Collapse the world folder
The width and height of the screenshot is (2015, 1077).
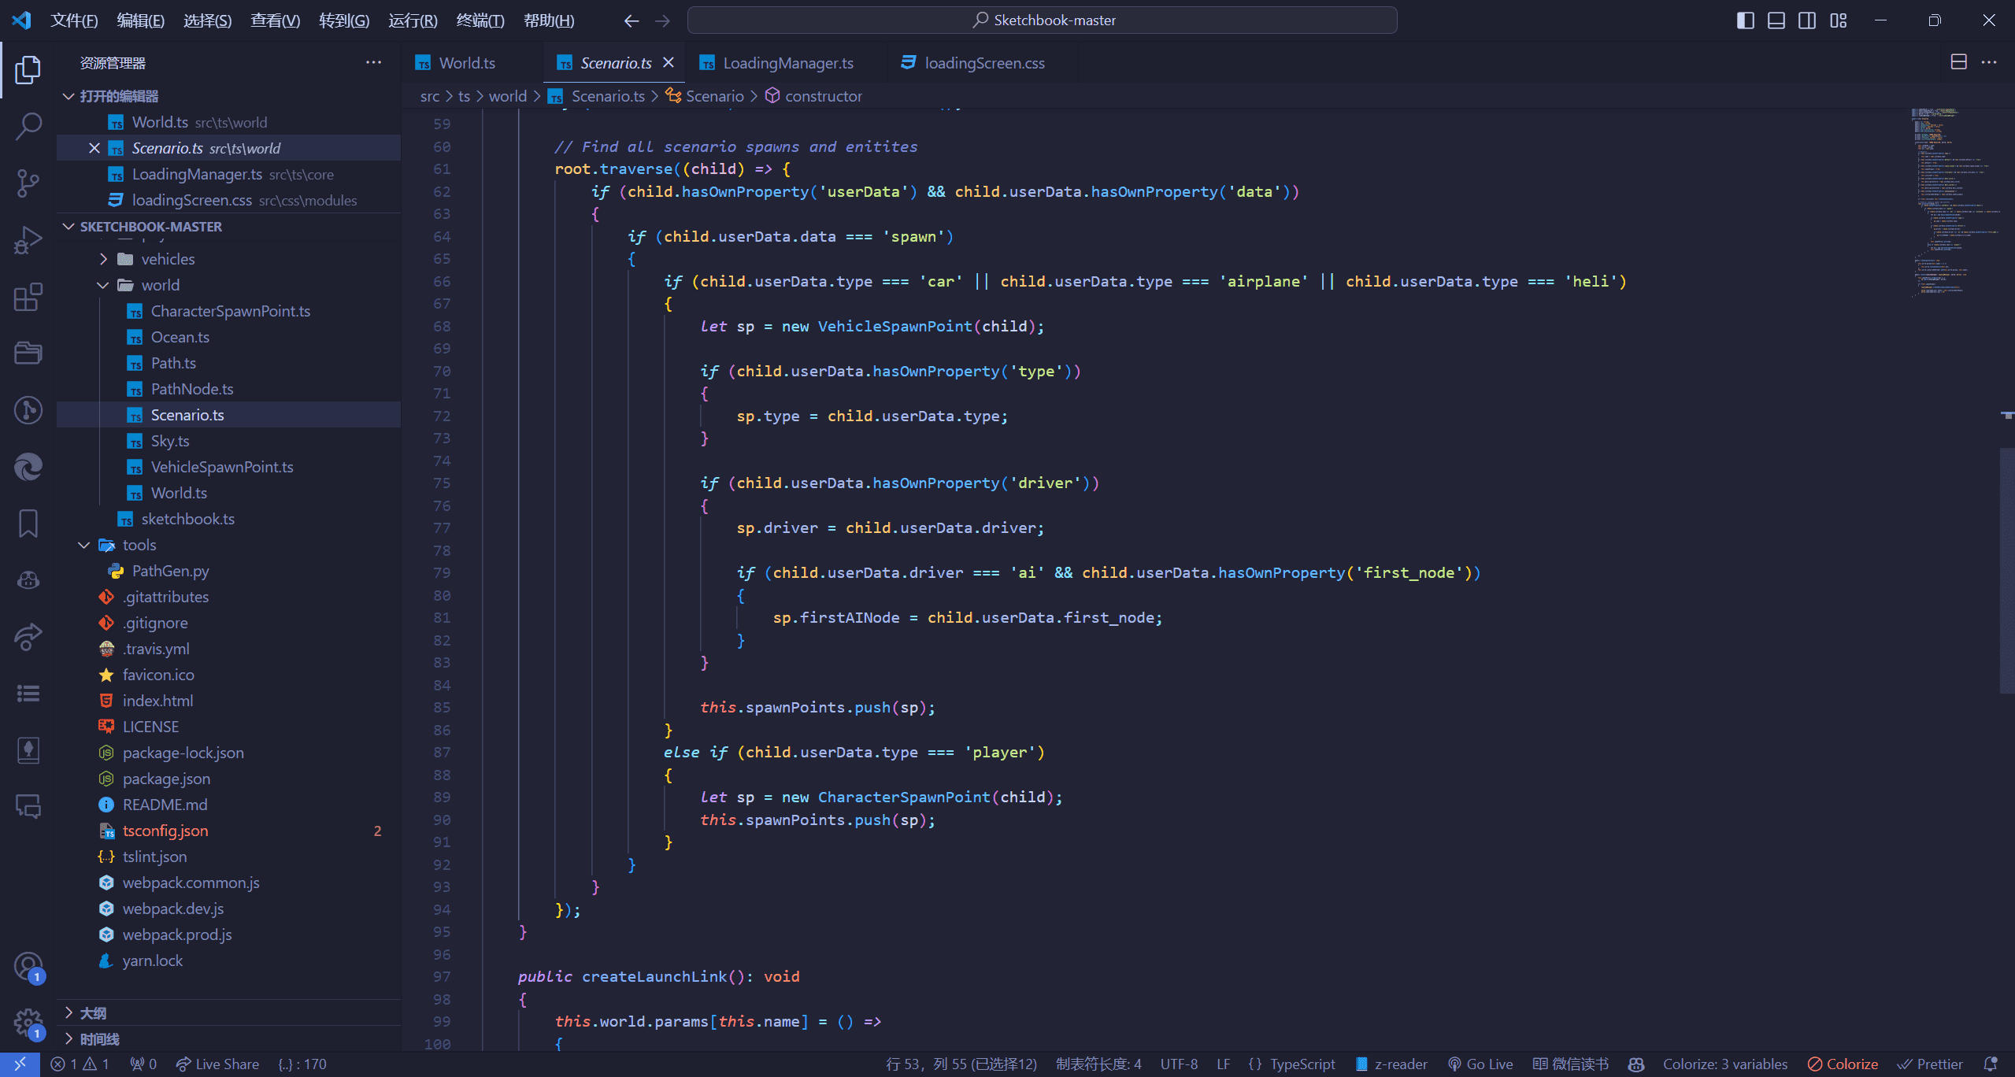tap(228, 285)
